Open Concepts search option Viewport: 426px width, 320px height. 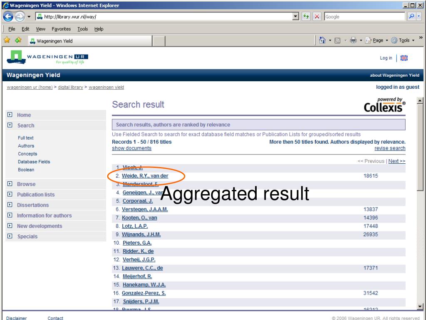pyautogui.click(x=27, y=154)
